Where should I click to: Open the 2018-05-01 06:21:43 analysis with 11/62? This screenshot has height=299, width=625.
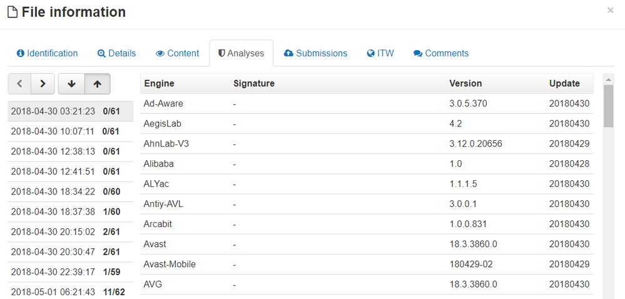[70, 292]
